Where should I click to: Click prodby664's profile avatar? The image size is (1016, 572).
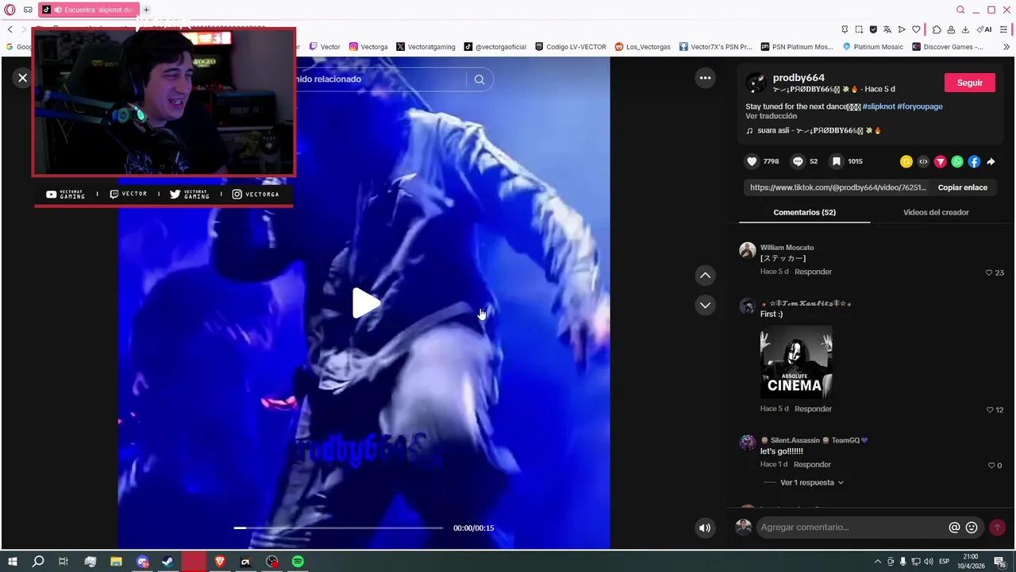756,83
